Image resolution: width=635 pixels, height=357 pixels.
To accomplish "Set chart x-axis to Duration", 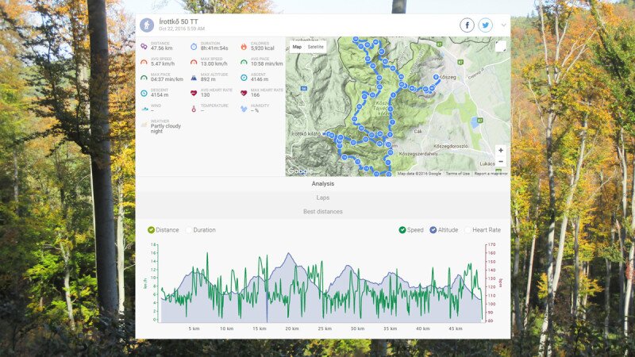I will (203, 230).
